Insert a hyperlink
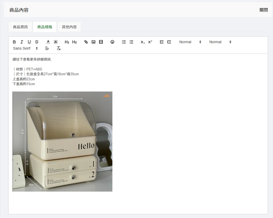Viewport: 273px width, 218px height. click(86, 42)
